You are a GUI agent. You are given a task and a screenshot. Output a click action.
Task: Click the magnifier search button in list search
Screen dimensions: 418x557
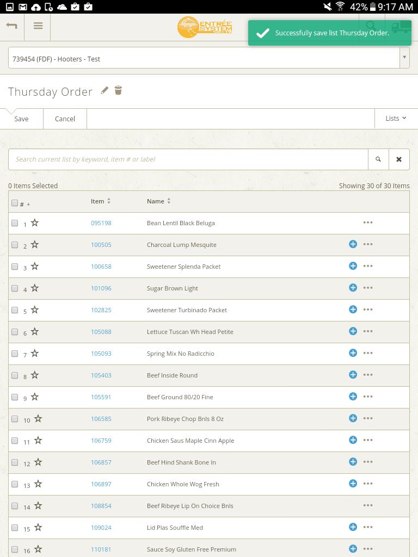[378, 159]
